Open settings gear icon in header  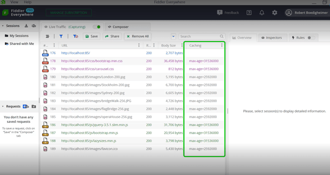(x=275, y=12)
